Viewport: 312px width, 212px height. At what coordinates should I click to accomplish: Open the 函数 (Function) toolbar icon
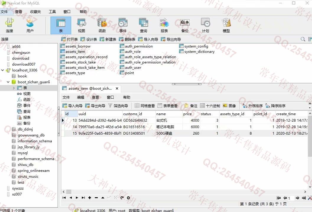pos(102,25)
